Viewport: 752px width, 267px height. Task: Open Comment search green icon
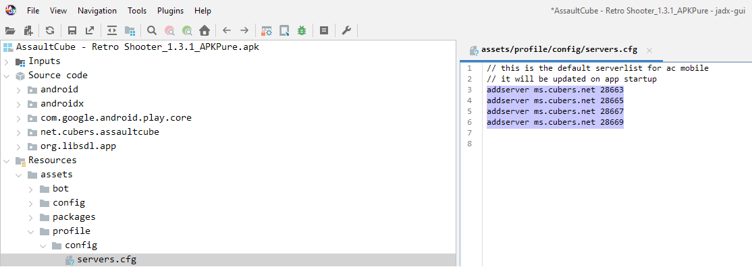tap(187, 31)
